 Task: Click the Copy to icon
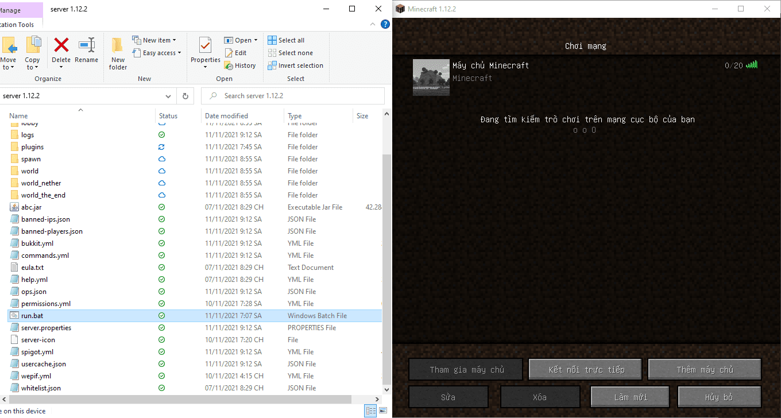click(x=33, y=45)
